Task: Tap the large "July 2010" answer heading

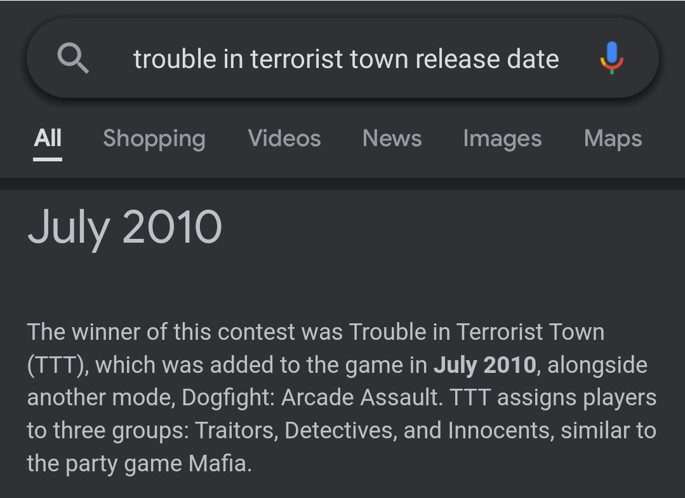Action: point(125,227)
